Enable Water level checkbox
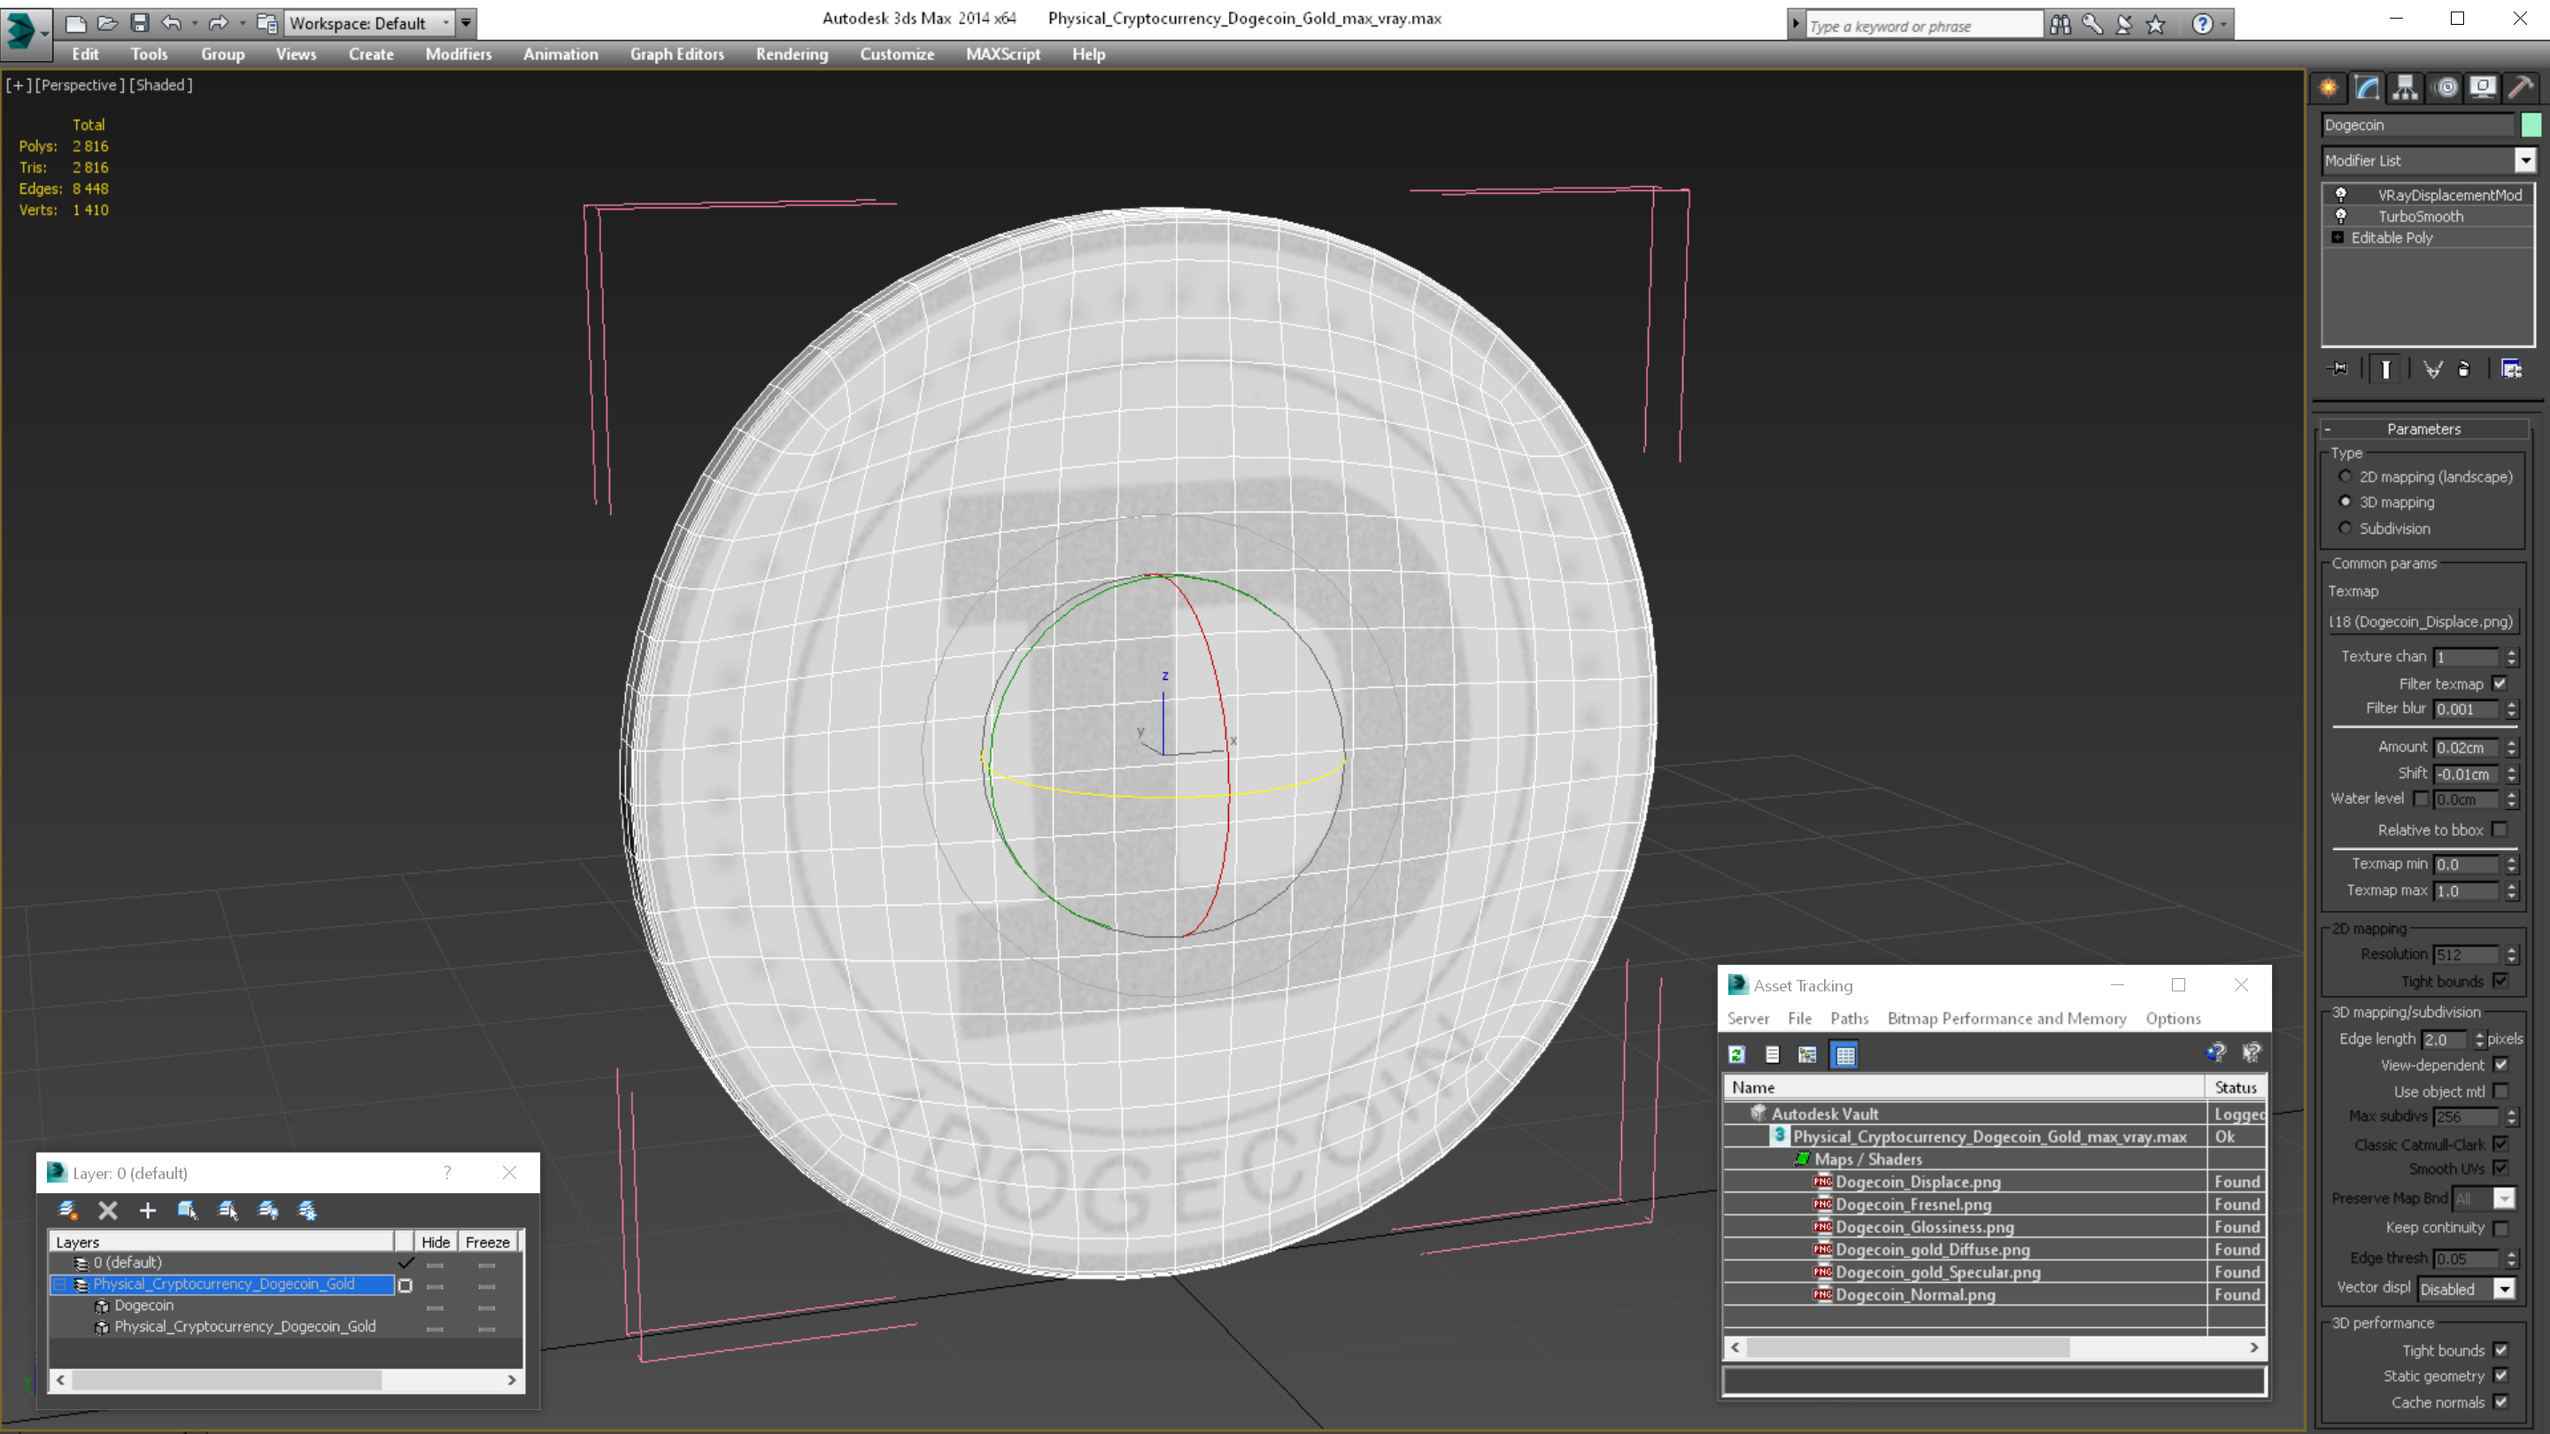This screenshot has height=1434, width=2550. 2421,798
